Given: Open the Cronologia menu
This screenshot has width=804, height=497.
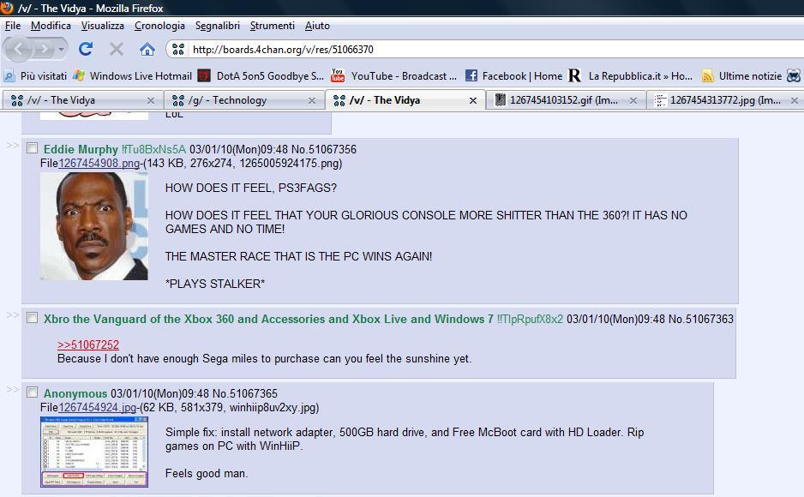Looking at the screenshot, I should coord(159,26).
